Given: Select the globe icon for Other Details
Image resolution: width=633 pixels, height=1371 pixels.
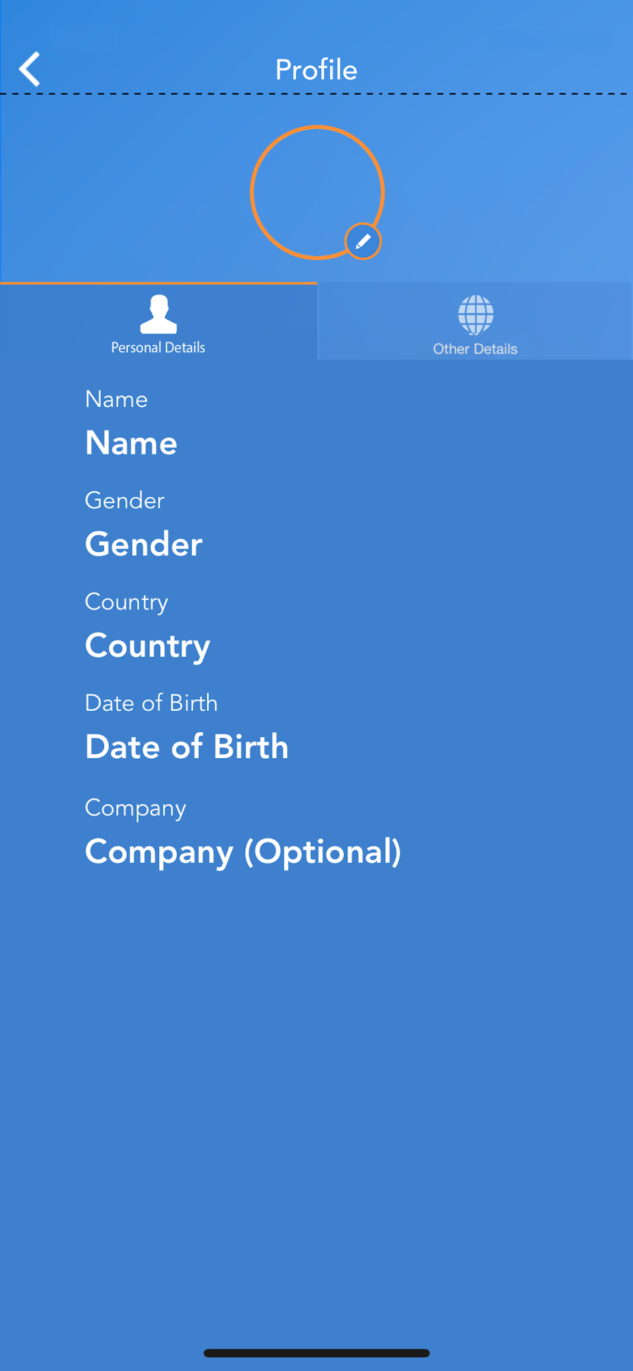Looking at the screenshot, I should (x=475, y=315).
